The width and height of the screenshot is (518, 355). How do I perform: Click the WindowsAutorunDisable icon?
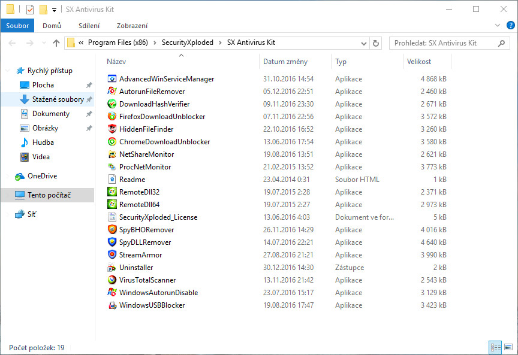tap(112, 292)
